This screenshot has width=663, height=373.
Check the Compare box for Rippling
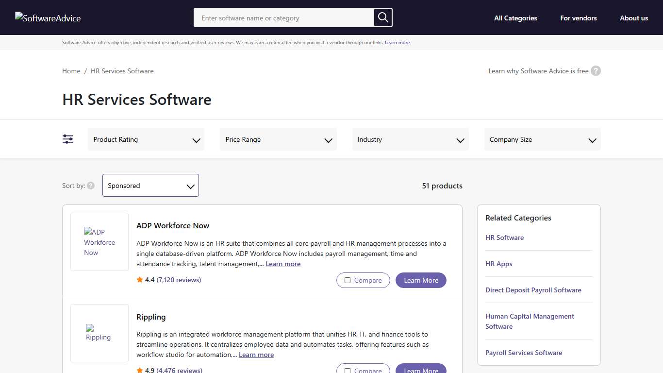click(348, 370)
